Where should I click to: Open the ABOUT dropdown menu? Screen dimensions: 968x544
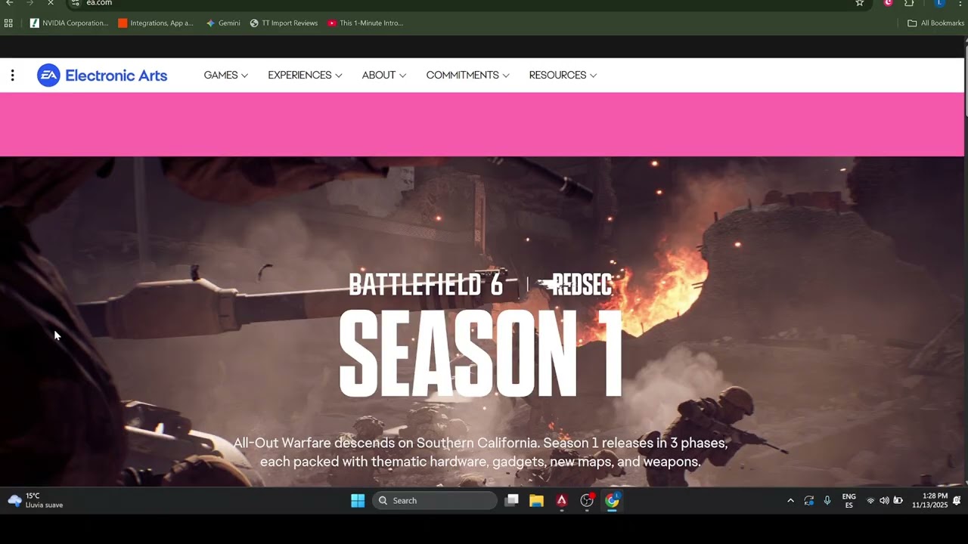tap(384, 76)
